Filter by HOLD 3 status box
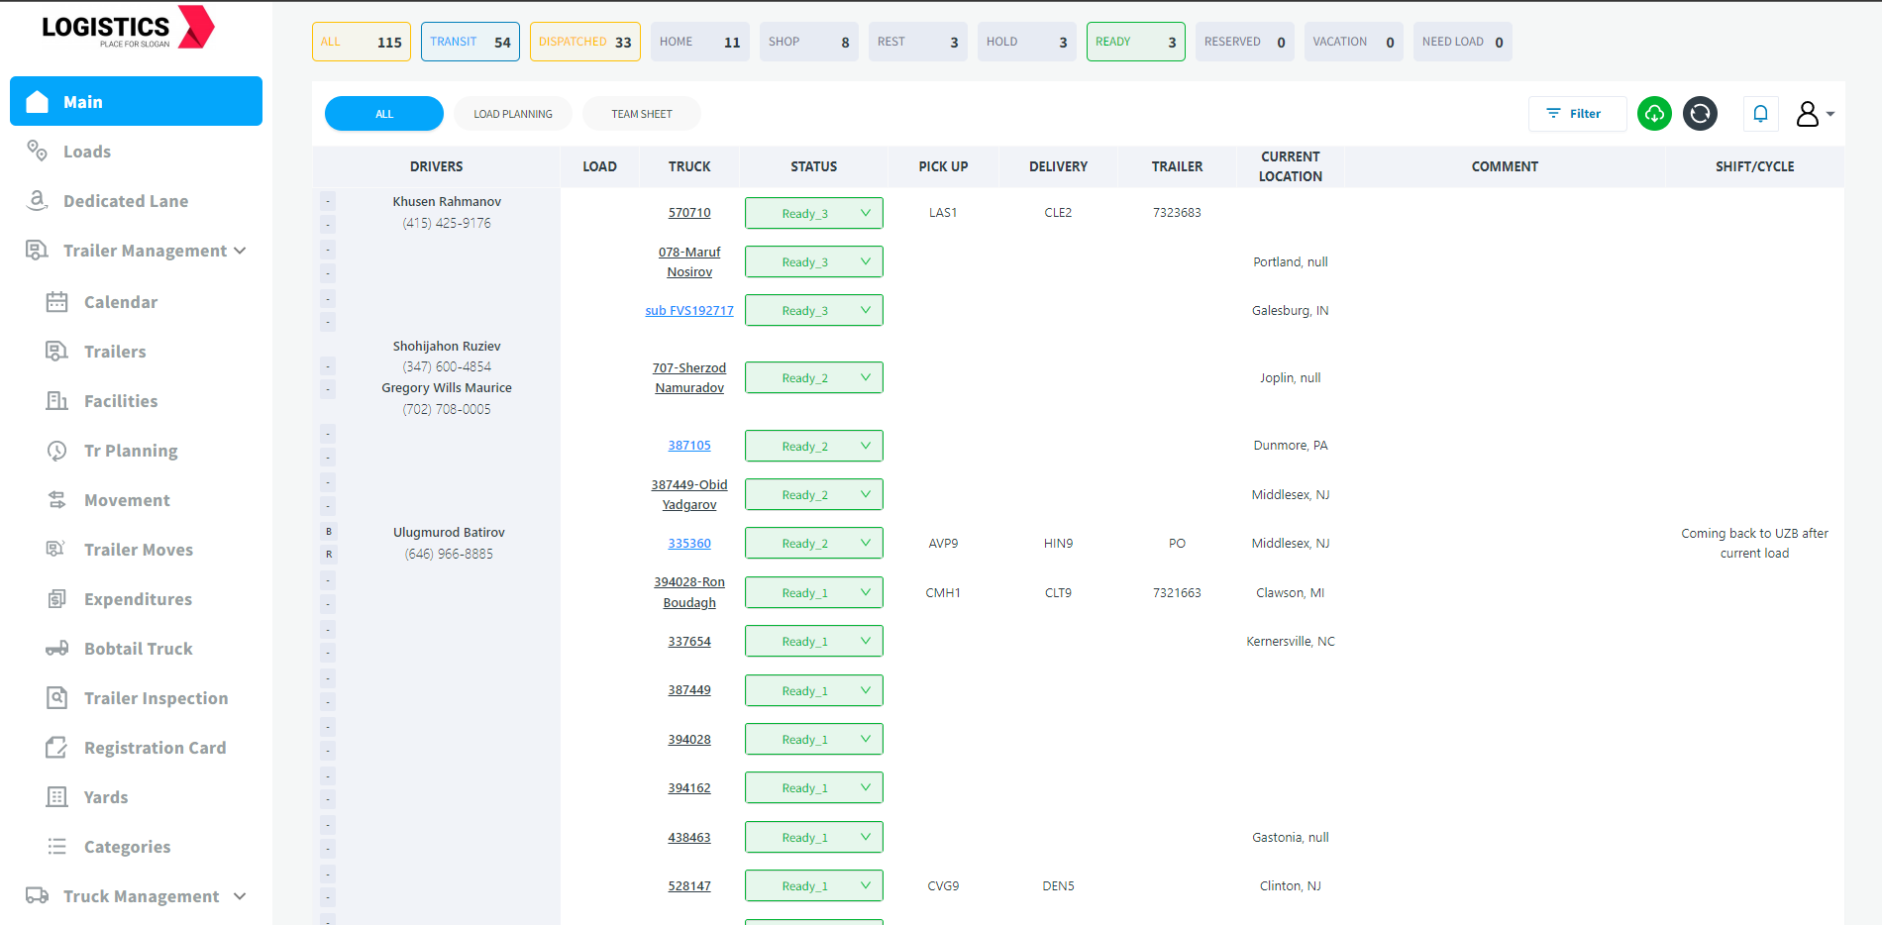This screenshot has height=925, width=1882. click(x=1027, y=42)
